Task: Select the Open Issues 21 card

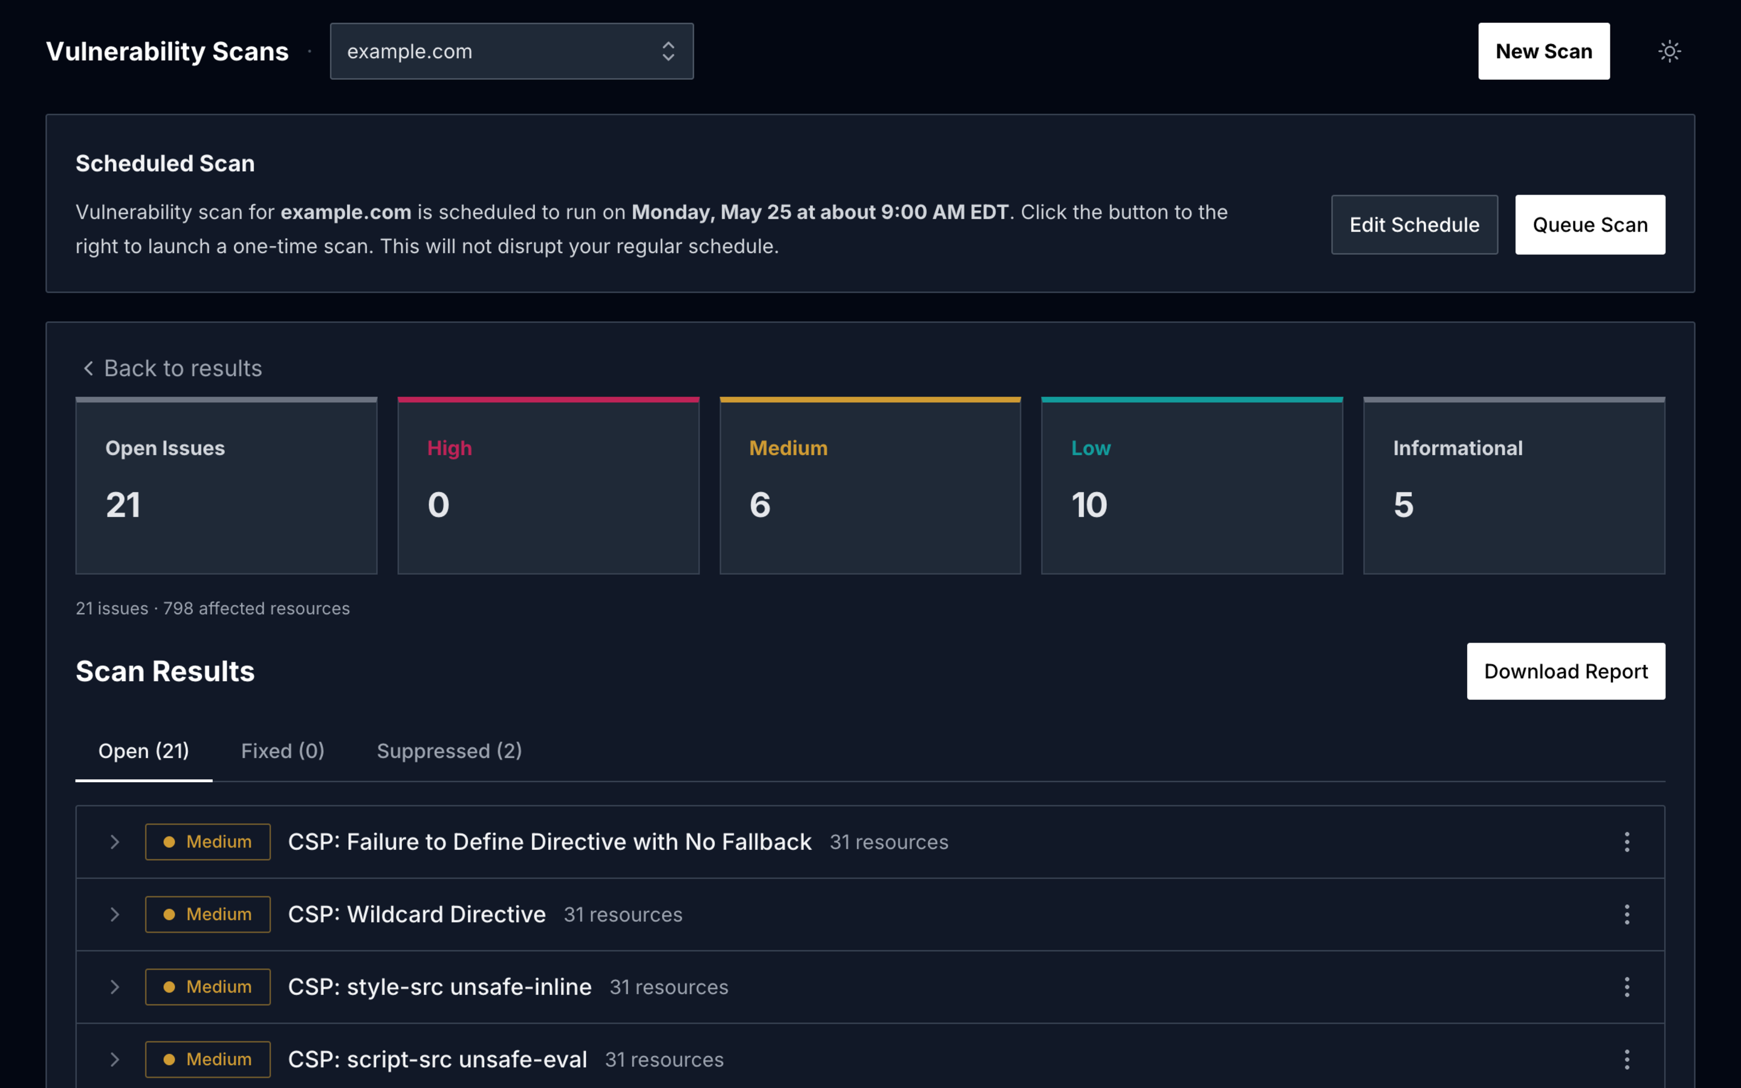Action: tap(227, 486)
